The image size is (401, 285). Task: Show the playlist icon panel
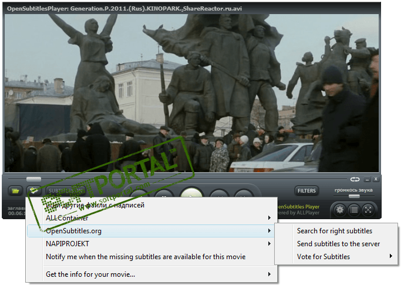[354, 210]
